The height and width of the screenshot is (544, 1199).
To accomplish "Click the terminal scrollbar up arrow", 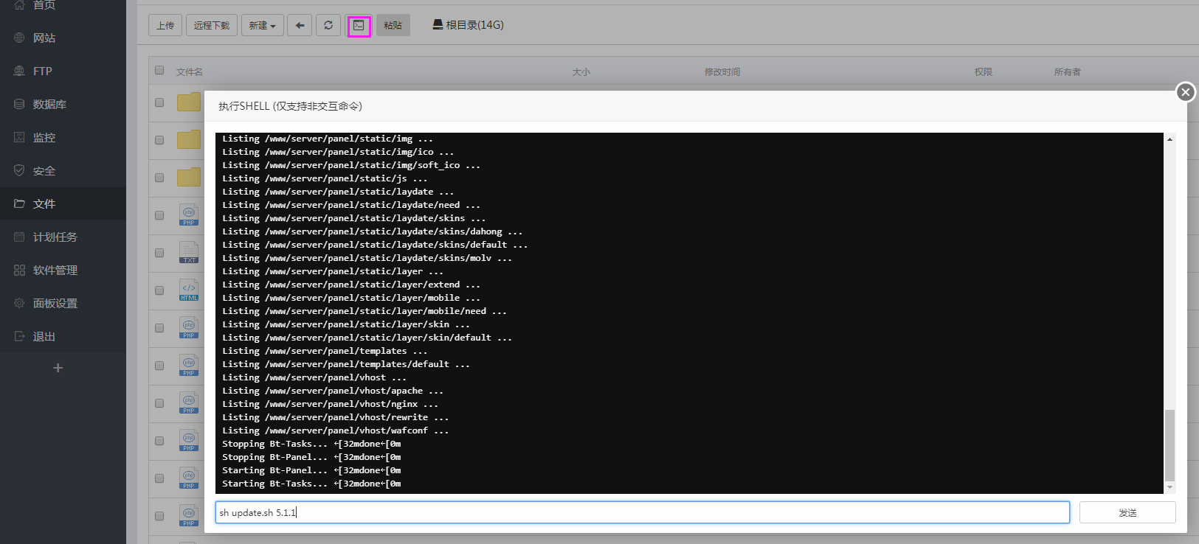I will [x=1169, y=139].
